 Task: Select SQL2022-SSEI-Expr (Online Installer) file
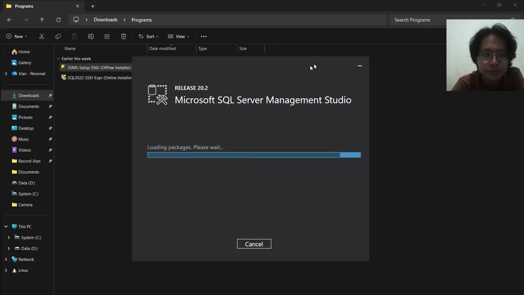click(x=96, y=77)
